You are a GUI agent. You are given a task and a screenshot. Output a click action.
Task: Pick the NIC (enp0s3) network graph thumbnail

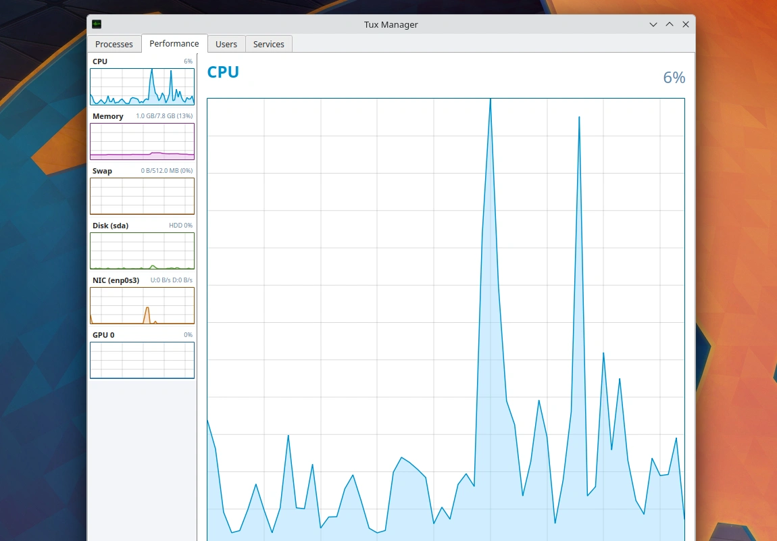pos(142,305)
